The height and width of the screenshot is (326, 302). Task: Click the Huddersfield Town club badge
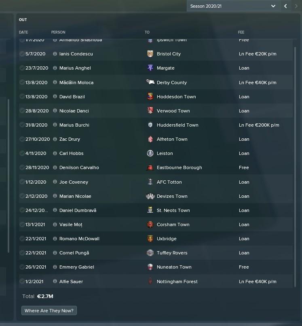[x=150, y=125]
